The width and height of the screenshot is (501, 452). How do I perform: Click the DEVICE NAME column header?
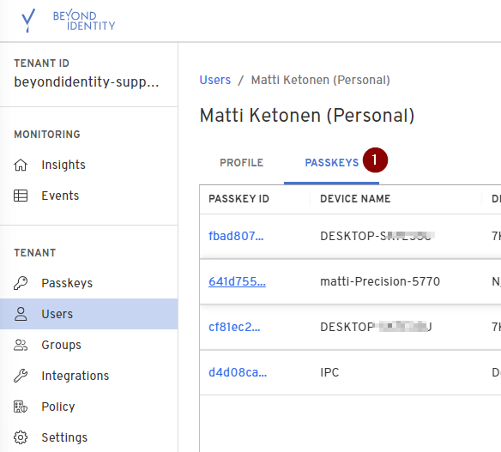355,199
